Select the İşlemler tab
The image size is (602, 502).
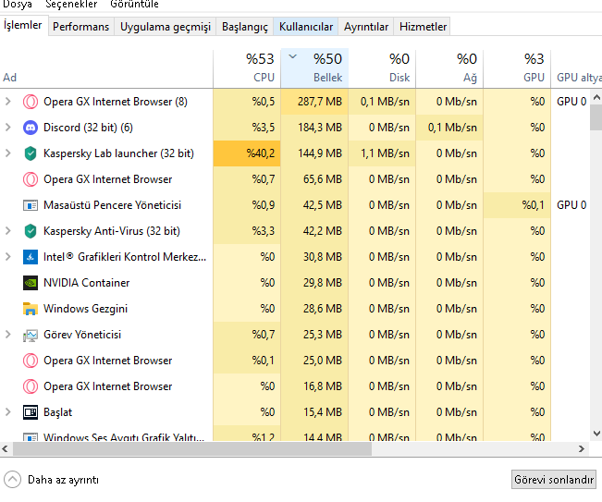tap(22, 25)
